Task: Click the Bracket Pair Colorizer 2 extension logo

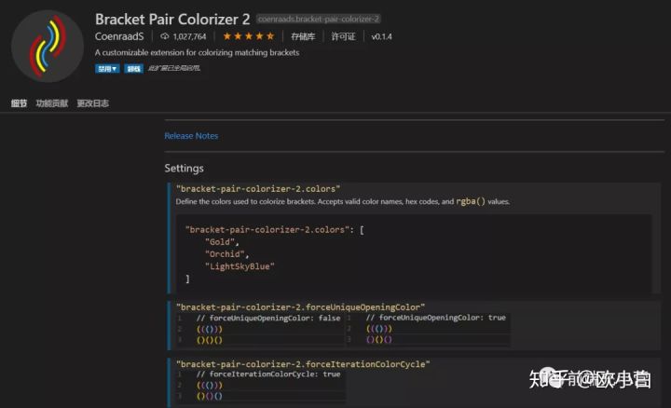Action: pos(48,47)
